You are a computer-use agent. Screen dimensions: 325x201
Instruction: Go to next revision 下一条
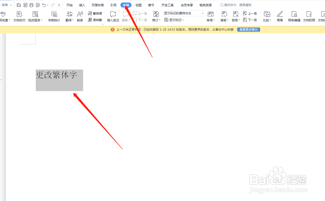pyautogui.click(x=250, y=20)
